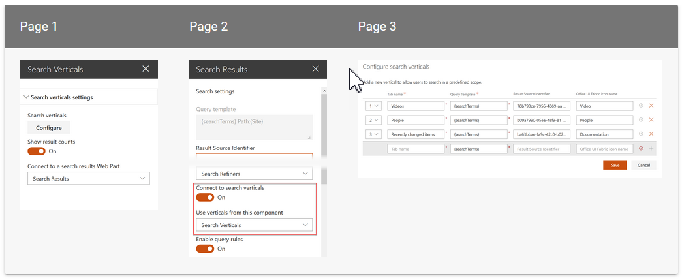The width and height of the screenshot is (682, 280).
Task: Click the Video icon name field
Action: click(604, 106)
